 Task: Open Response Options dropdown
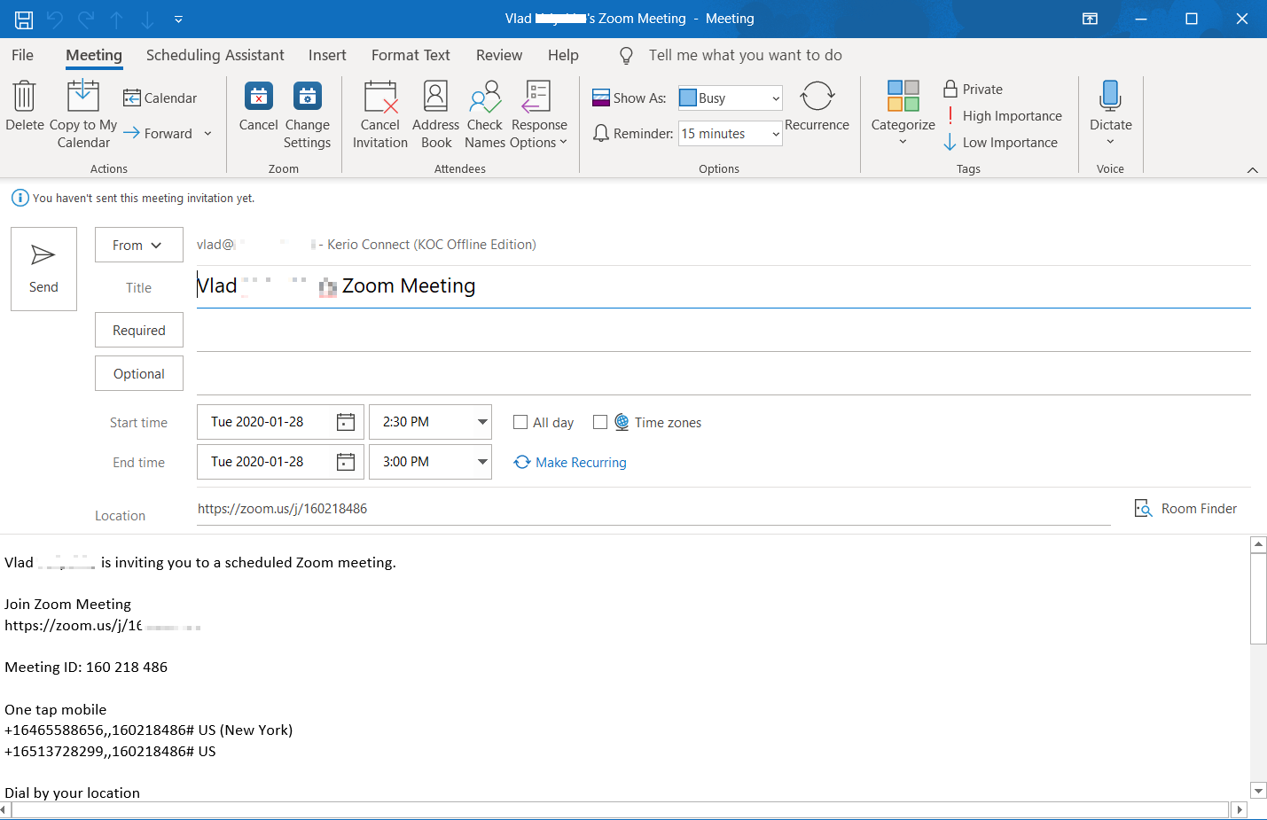538,115
